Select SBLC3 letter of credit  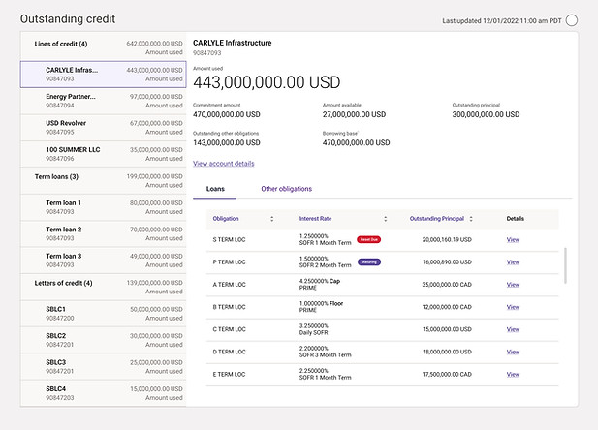coord(104,366)
